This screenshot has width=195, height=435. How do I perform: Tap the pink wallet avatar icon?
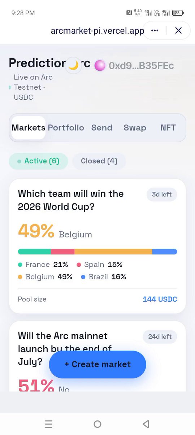[x=100, y=66]
